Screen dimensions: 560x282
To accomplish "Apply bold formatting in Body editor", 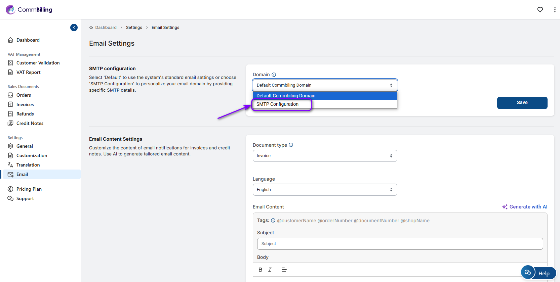I will click(x=260, y=270).
